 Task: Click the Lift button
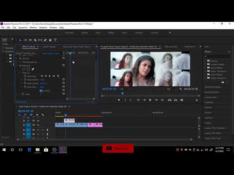170,100
